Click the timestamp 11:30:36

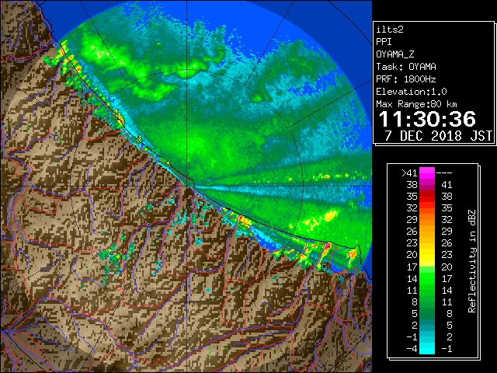(427, 119)
